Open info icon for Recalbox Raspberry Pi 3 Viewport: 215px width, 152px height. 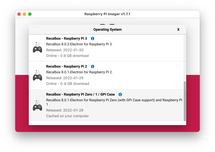(93, 39)
